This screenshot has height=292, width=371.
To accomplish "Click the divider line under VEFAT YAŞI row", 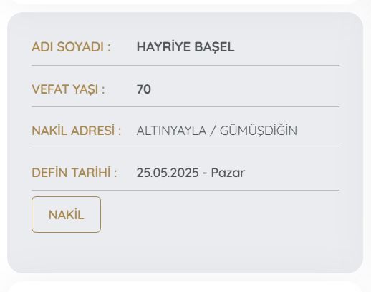I will point(185,107).
